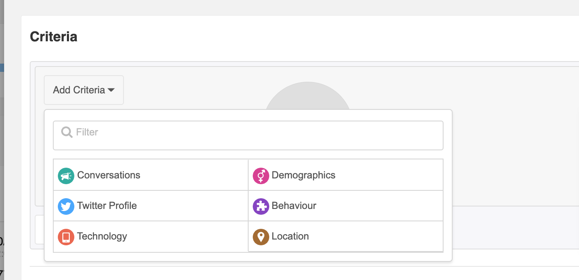The image size is (579, 280).
Task: Click the teal Conversations megaphone icon
Action: click(x=66, y=176)
